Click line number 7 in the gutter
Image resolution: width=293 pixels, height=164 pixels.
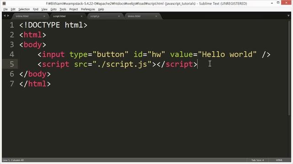(x=12, y=84)
